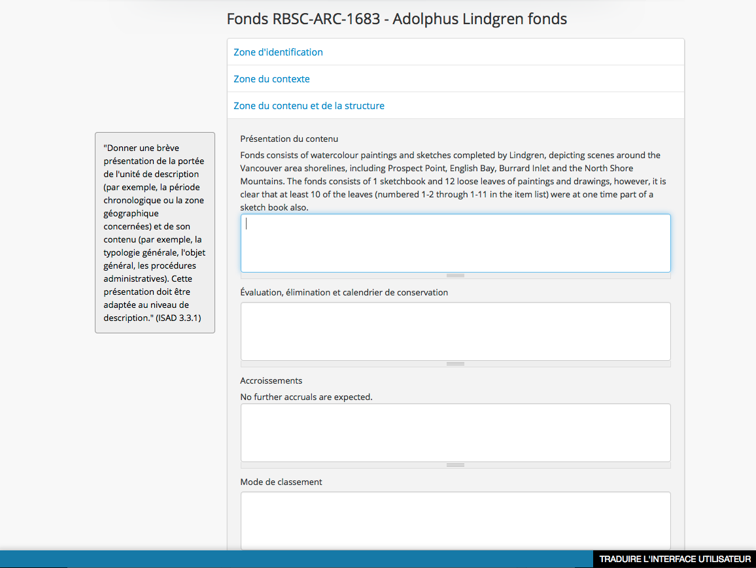Expand the Zone d'identification section
Image resolution: width=756 pixels, height=568 pixels.
(x=278, y=52)
